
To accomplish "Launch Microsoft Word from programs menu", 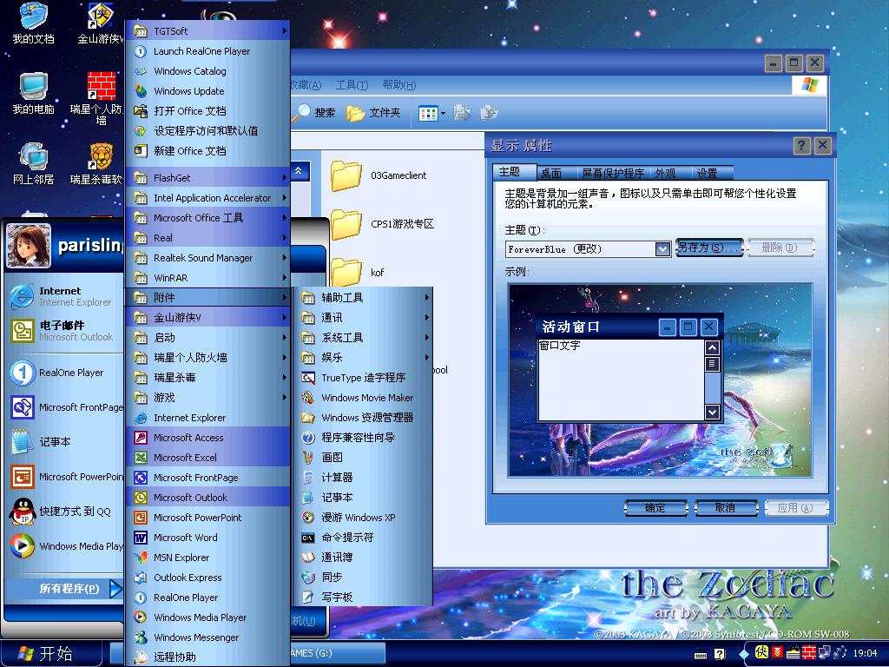I will tap(207, 537).
